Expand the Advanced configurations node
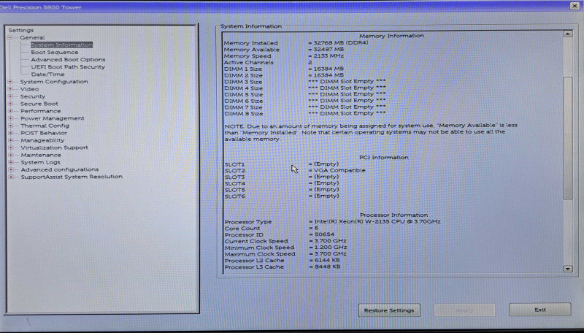Image resolution: width=584 pixels, height=333 pixels. point(10,169)
